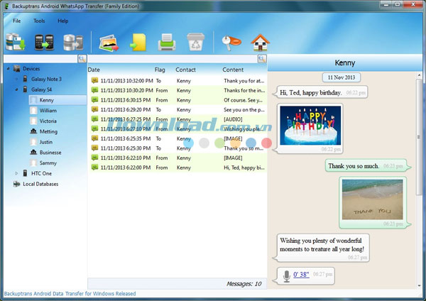Select Local Databases in the sidebar

click(40, 184)
